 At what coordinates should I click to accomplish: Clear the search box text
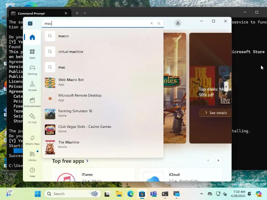151,23
